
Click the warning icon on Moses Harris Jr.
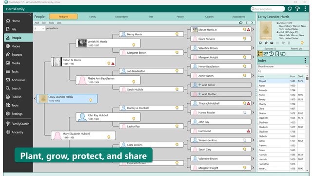[x=248, y=30]
